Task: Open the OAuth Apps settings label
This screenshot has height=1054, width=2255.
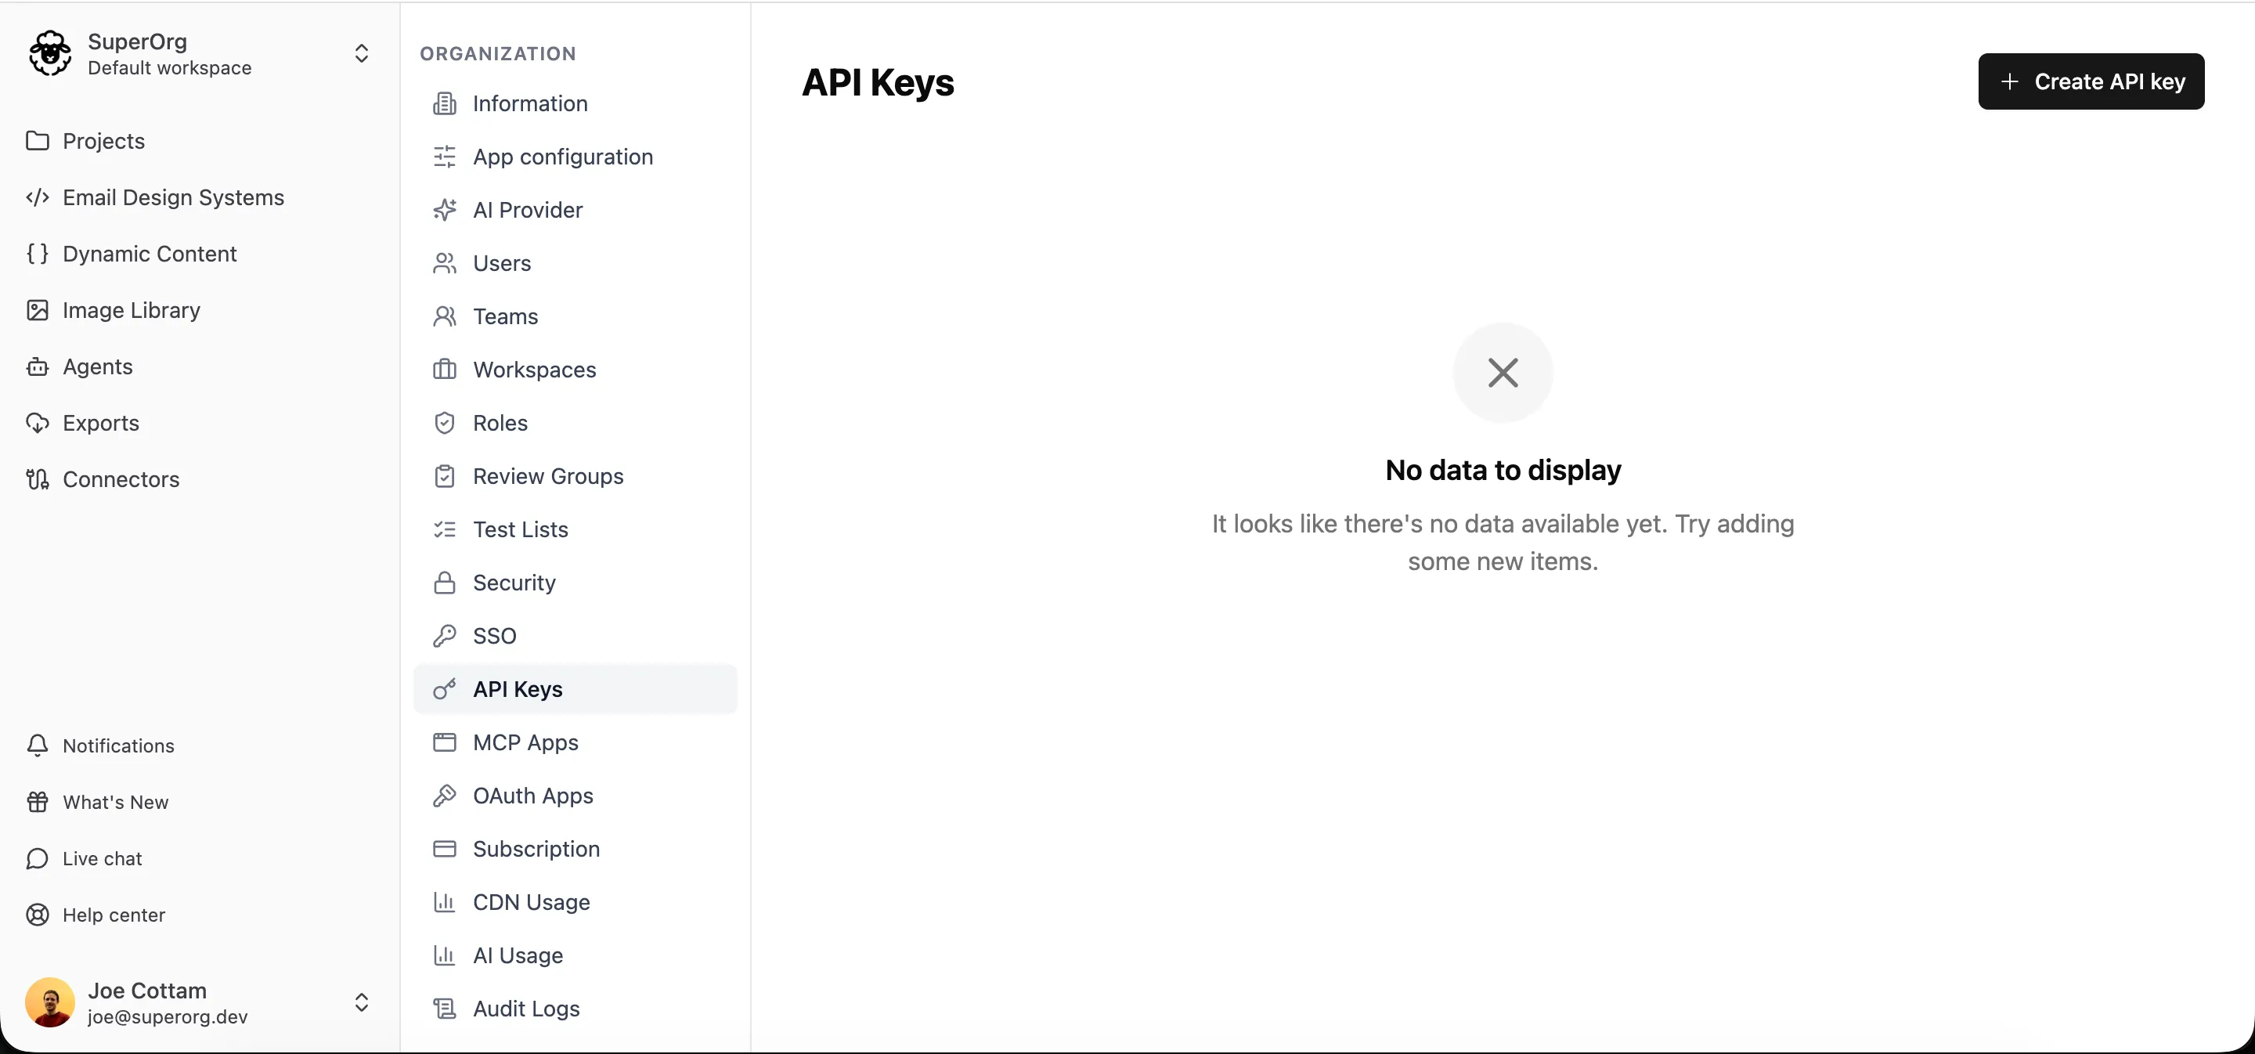Action: coord(533,796)
